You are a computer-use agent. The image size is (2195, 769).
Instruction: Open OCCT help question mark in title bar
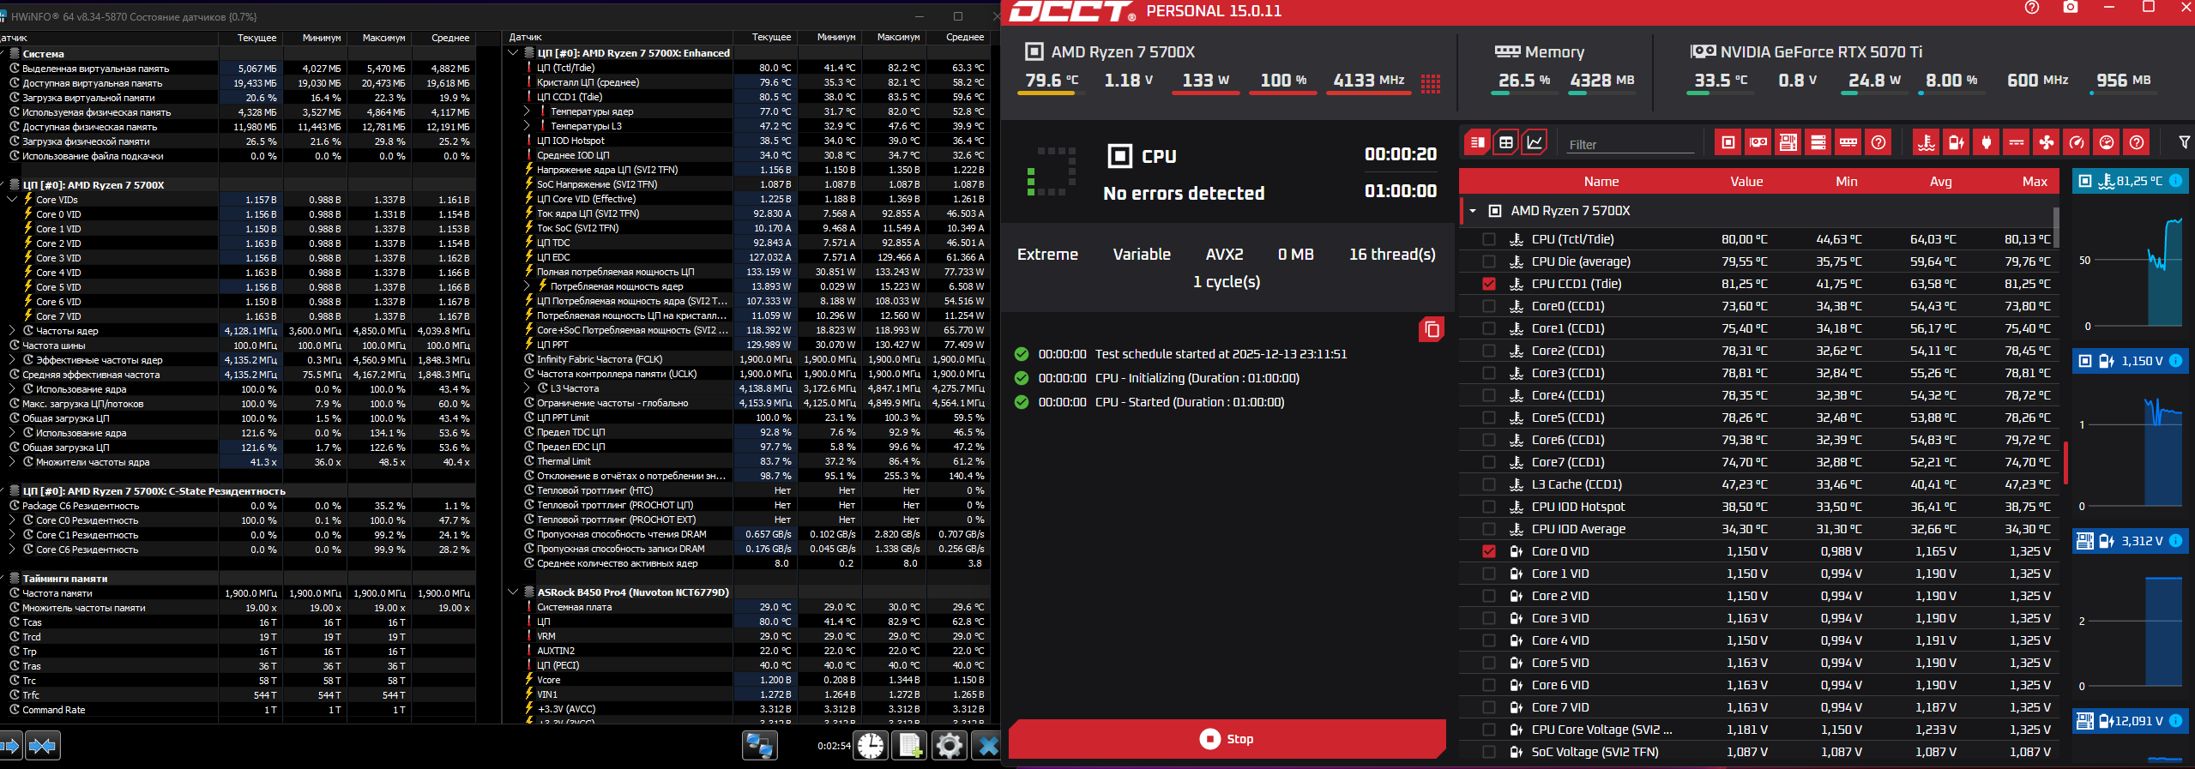(2031, 8)
